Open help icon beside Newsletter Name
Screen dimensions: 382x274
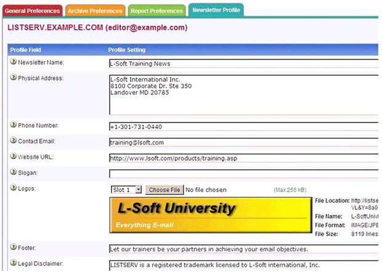coord(14,62)
